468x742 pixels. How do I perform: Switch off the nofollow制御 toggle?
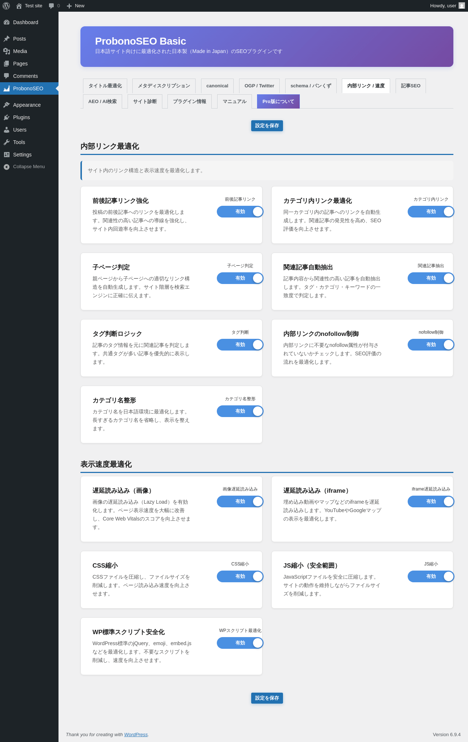431,345
